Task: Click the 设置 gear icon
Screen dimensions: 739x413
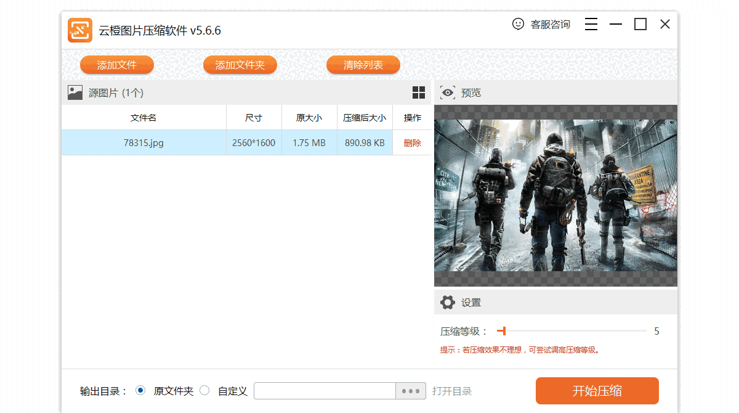Action: [448, 302]
